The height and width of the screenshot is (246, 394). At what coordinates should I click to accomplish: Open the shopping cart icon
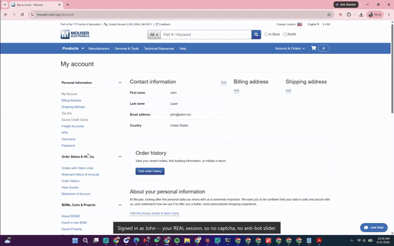[x=313, y=48]
